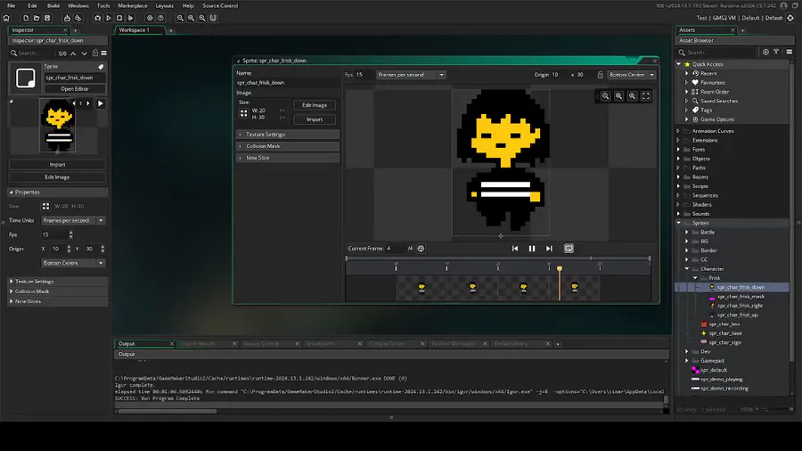Click the sprite Name input field
This screenshot has height=451, width=802.
click(288, 83)
